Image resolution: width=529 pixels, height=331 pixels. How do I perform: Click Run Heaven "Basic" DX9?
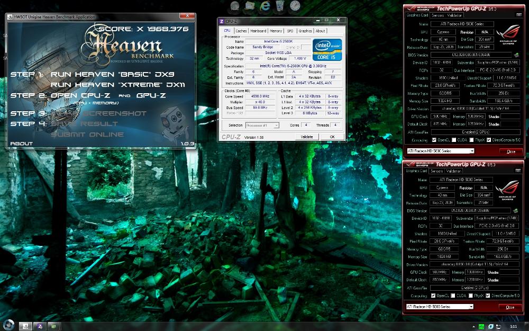click(x=112, y=74)
